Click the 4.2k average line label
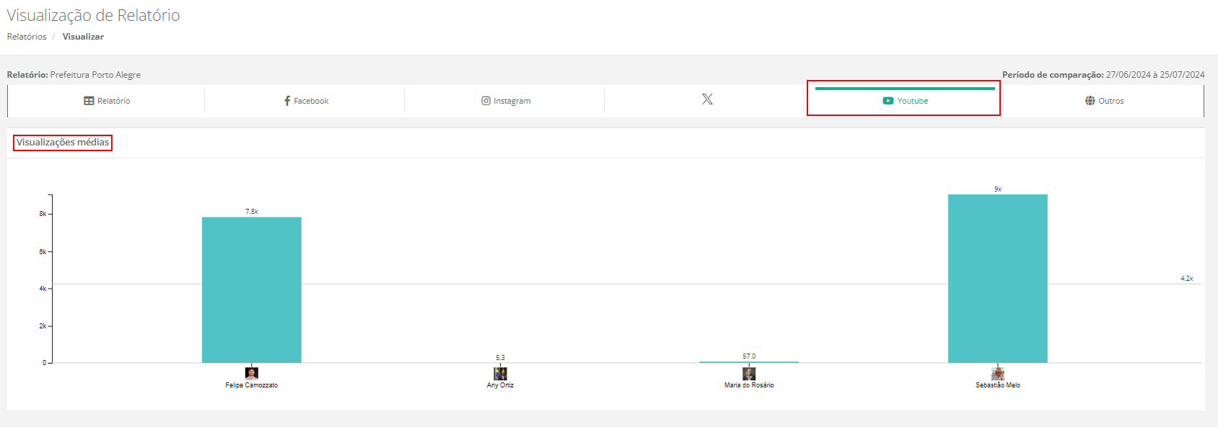The image size is (1218, 427). 1186,279
